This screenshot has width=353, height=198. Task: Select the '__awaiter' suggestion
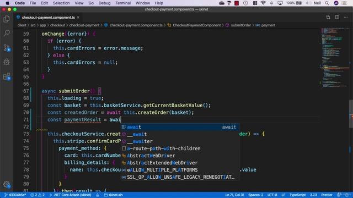pyautogui.click(x=180, y=141)
